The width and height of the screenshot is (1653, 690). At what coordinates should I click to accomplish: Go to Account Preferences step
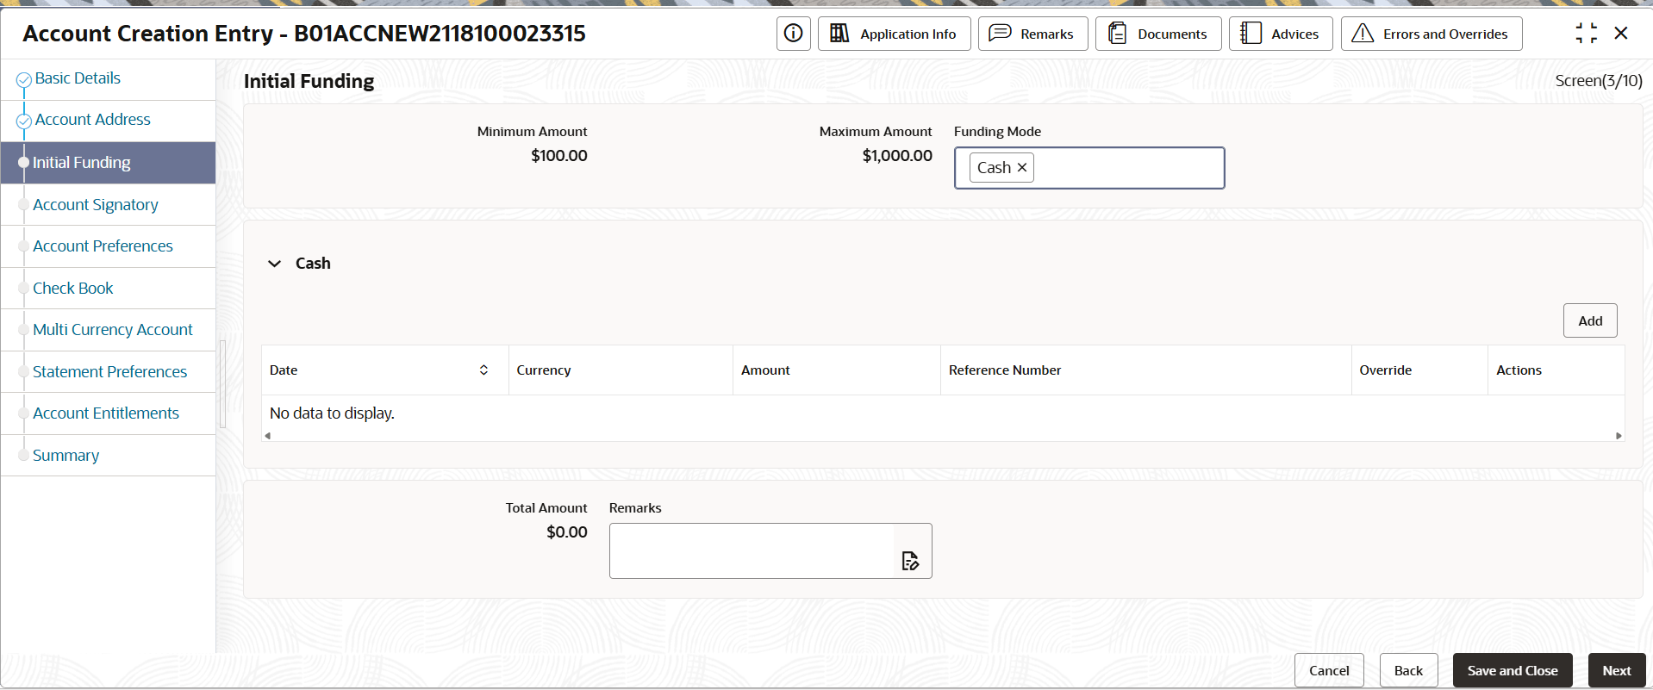pos(103,246)
